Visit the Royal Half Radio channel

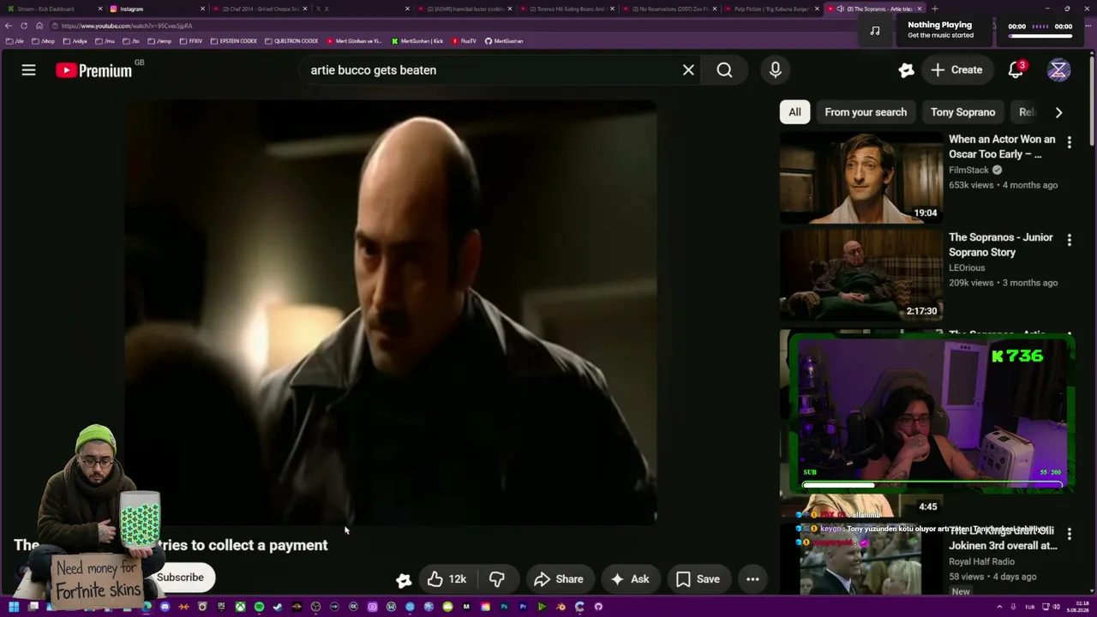pos(981,561)
